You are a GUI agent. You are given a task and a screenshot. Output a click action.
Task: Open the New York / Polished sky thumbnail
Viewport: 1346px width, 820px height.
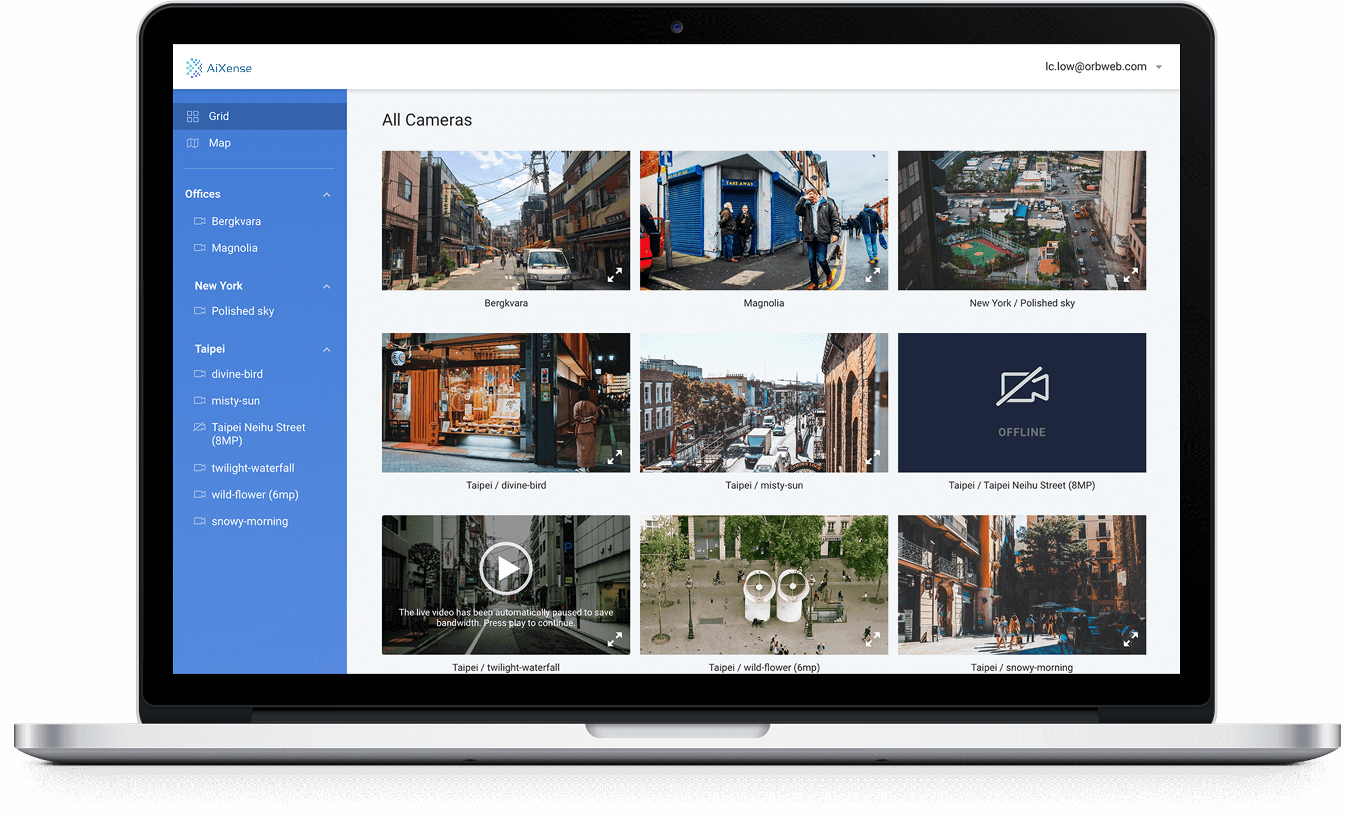point(1021,220)
